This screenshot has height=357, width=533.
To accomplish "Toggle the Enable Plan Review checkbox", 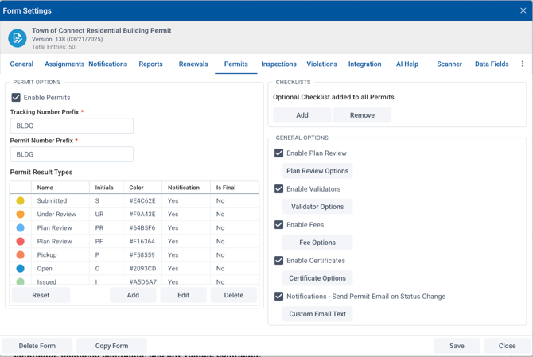I will point(278,153).
